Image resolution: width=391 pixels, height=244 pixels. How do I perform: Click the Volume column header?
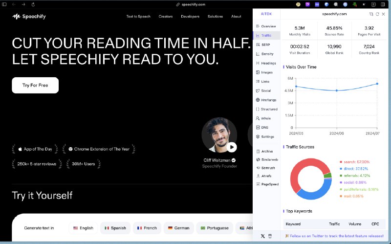[355, 224]
